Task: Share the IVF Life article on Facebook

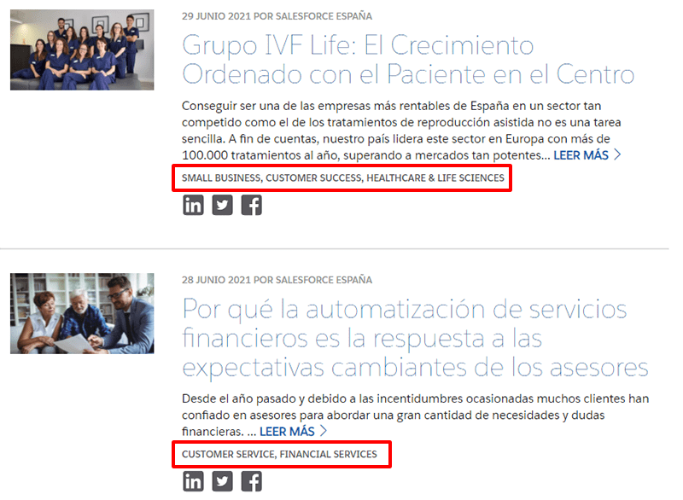Action: (251, 205)
